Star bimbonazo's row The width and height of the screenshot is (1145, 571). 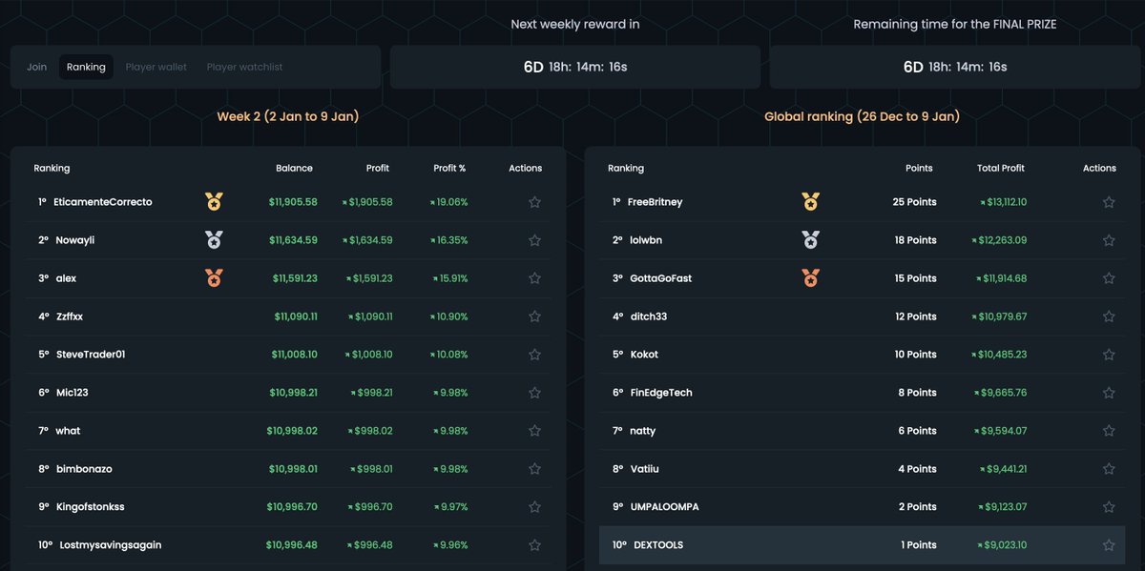click(x=534, y=469)
